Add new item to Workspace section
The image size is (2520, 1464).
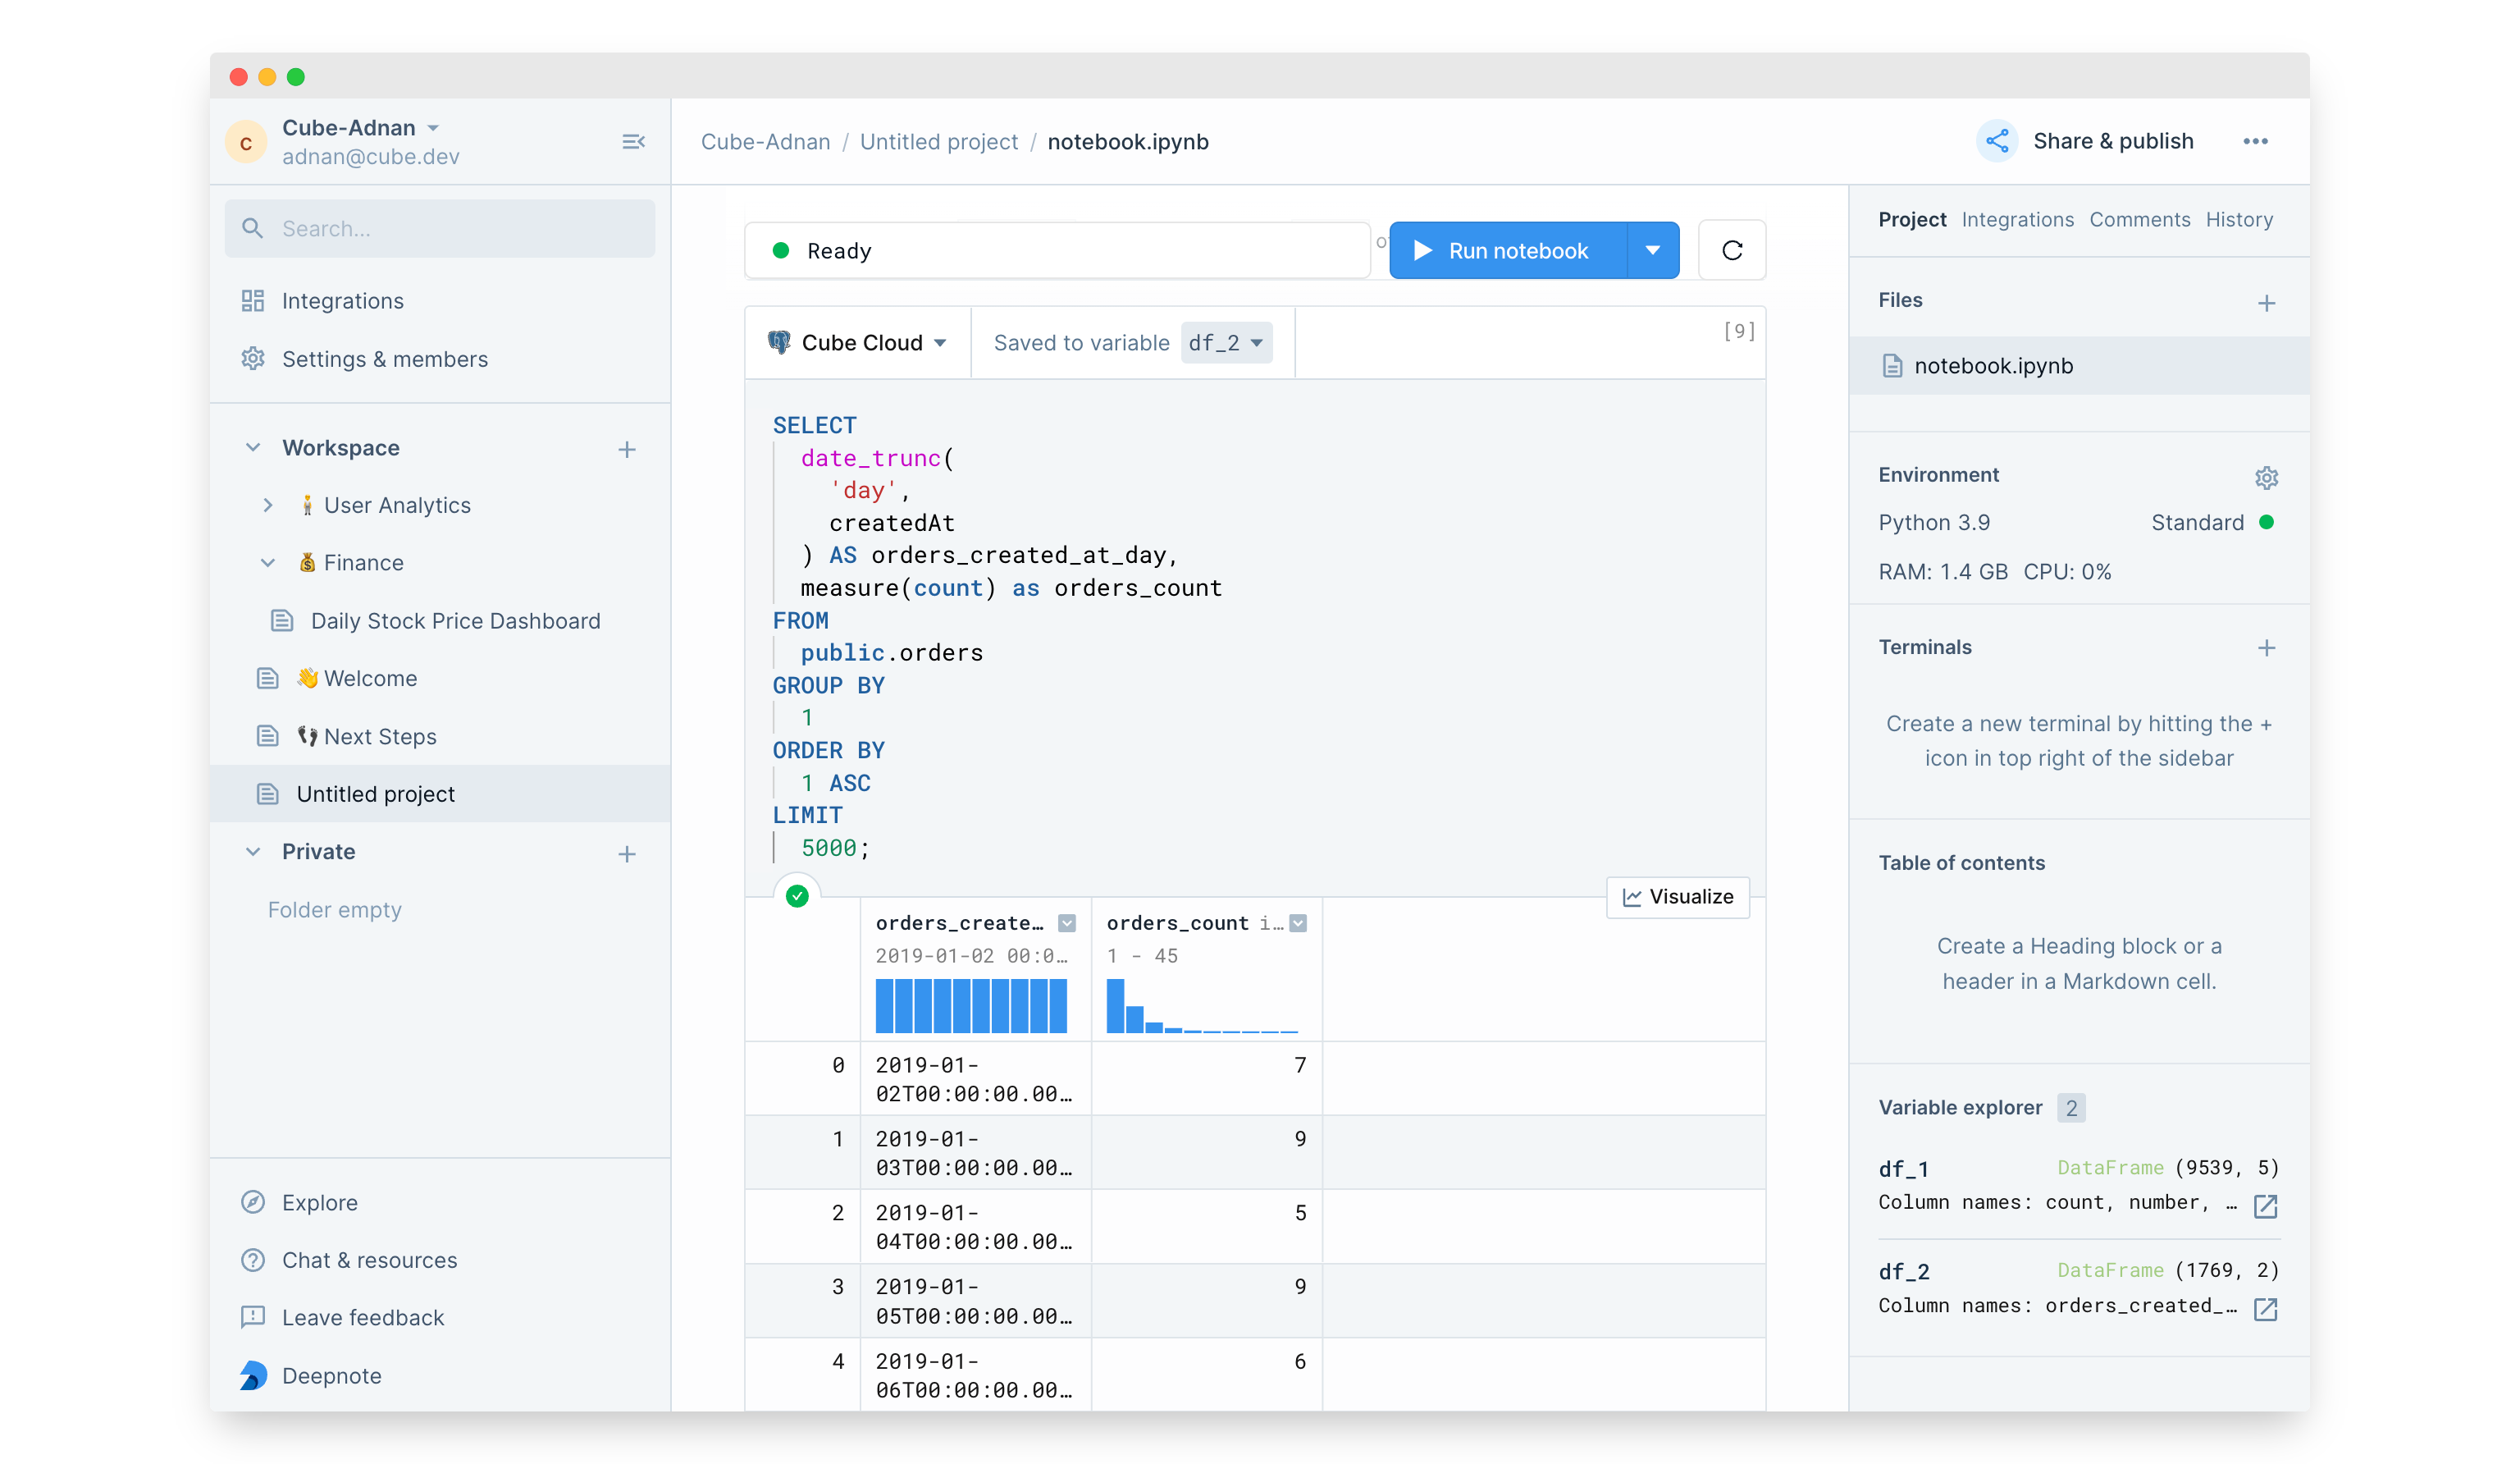point(627,450)
